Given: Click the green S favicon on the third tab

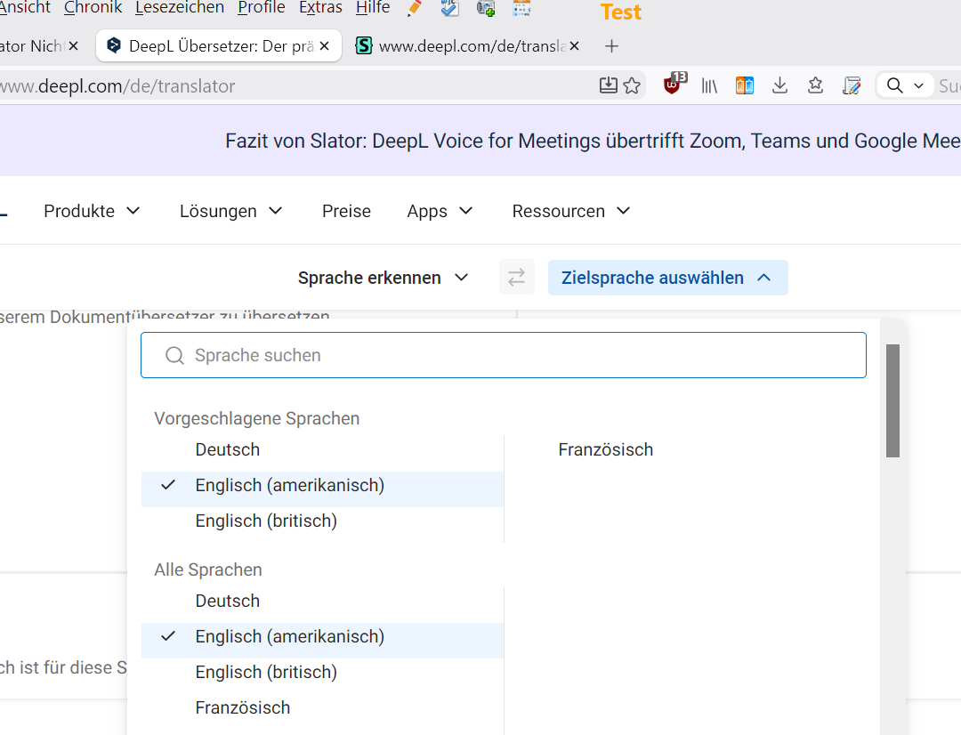Looking at the screenshot, I should pyautogui.click(x=364, y=45).
